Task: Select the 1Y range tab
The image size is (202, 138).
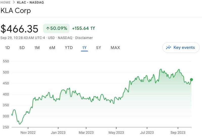Action: pos(84,48)
